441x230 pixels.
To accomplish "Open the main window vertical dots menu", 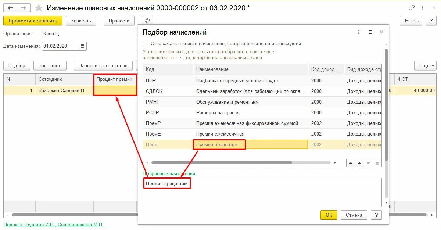I will click(x=422, y=8).
